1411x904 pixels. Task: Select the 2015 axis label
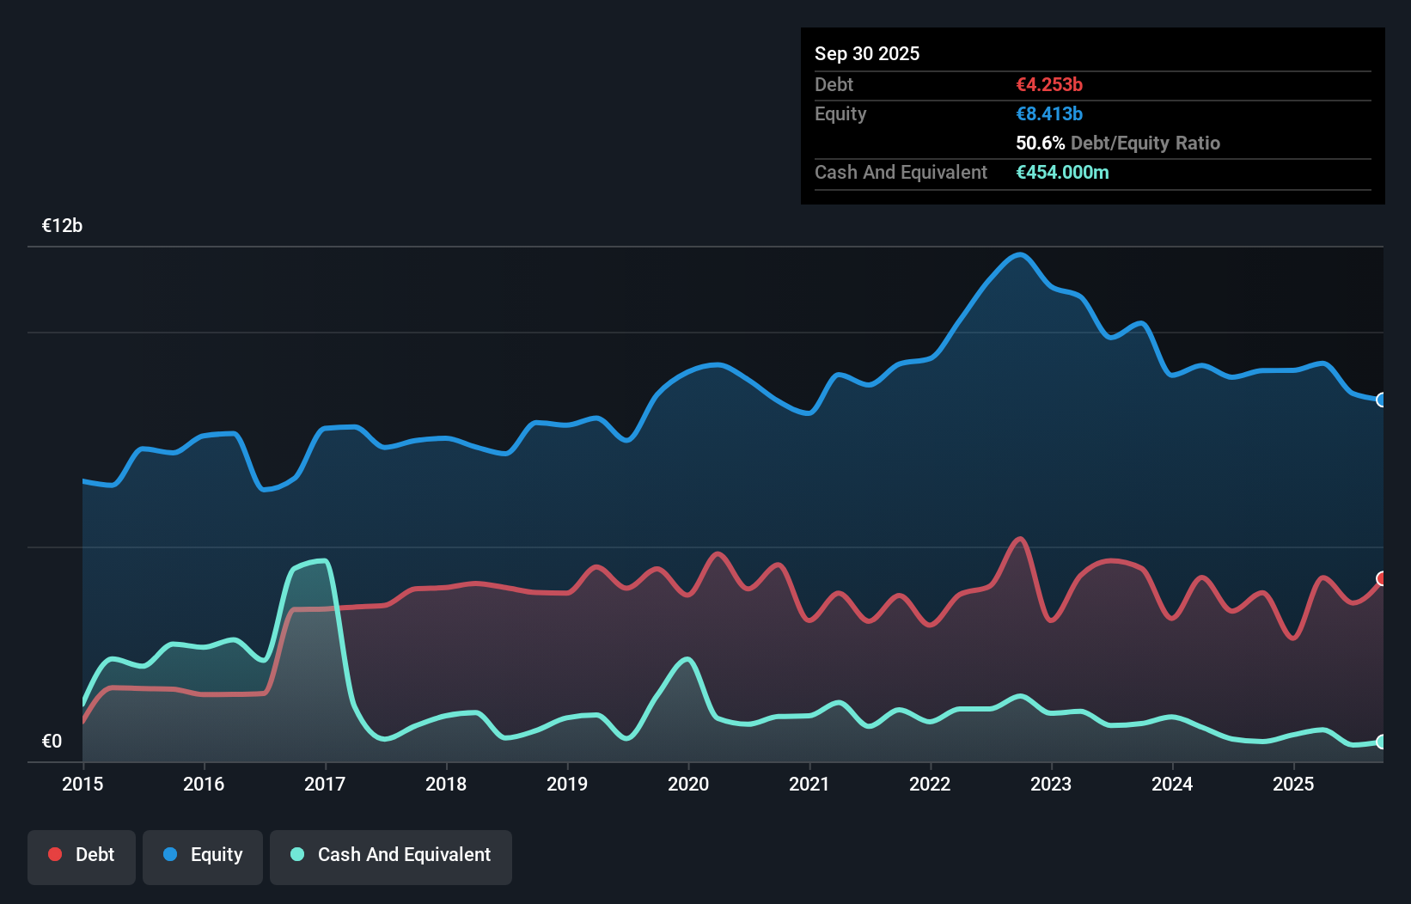click(x=82, y=785)
